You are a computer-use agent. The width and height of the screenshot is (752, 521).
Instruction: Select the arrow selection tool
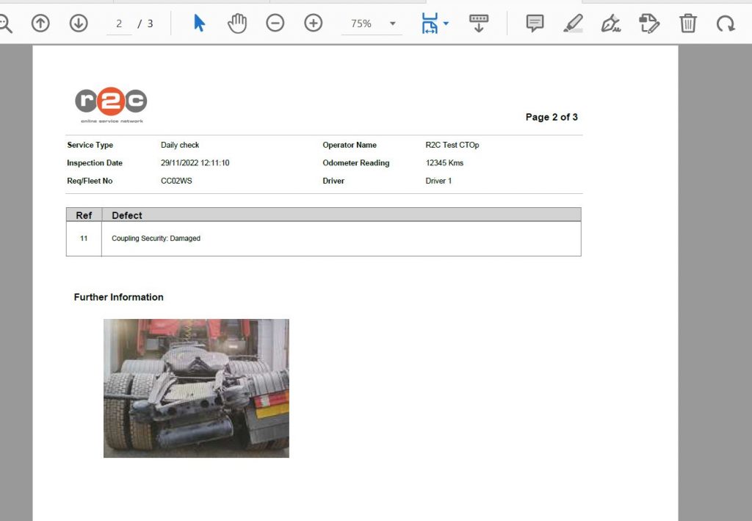tap(199, 23)
